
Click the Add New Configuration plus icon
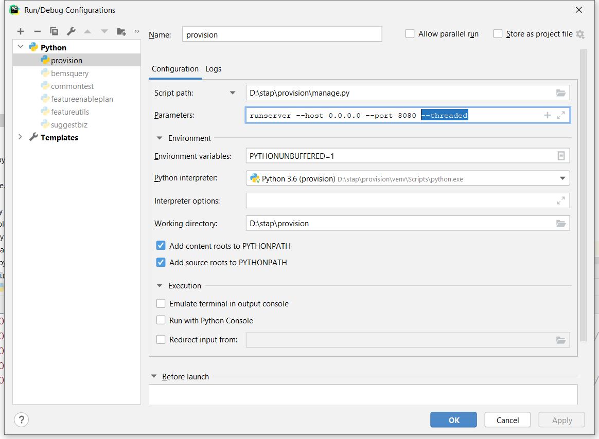click(21, 31)
